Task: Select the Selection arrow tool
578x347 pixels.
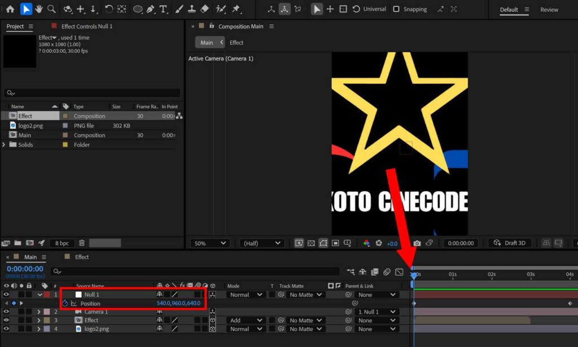Action: click(x=25, y=9)
